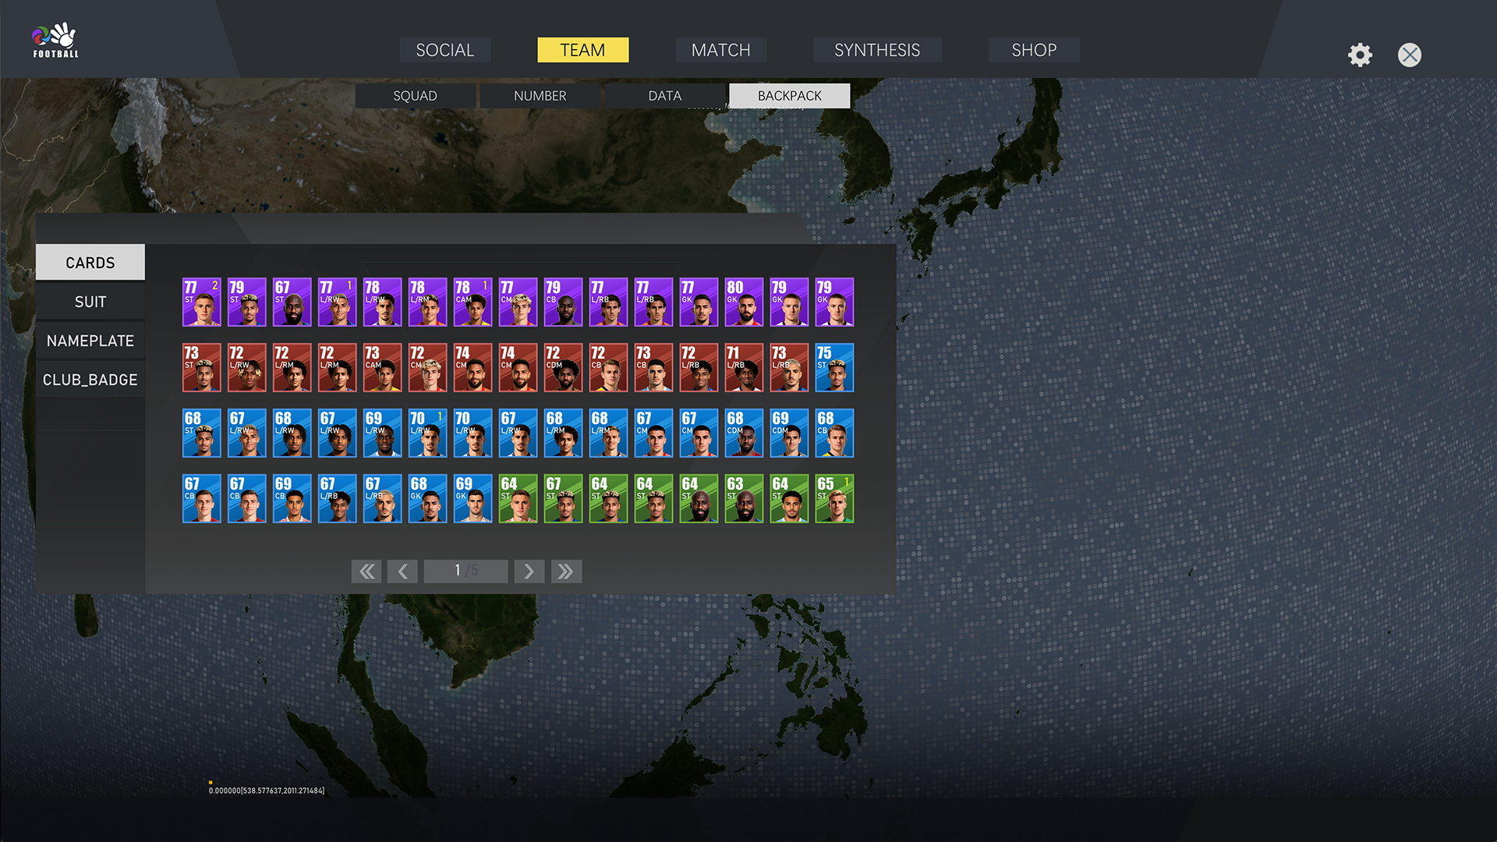Select the red 72 CM card
The image size is (1497, 842).
pyautogui.click(x=428, y=367)
